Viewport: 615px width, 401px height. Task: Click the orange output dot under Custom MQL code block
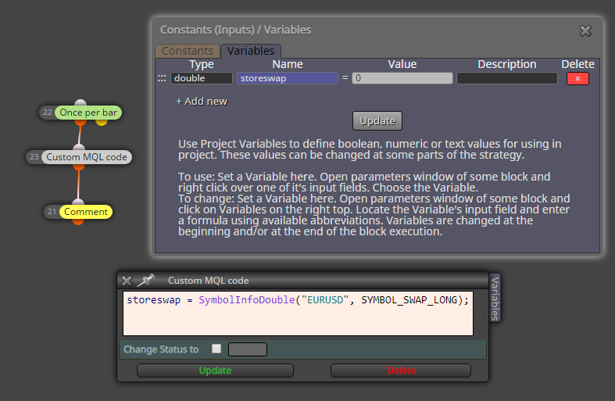point(79,166)
